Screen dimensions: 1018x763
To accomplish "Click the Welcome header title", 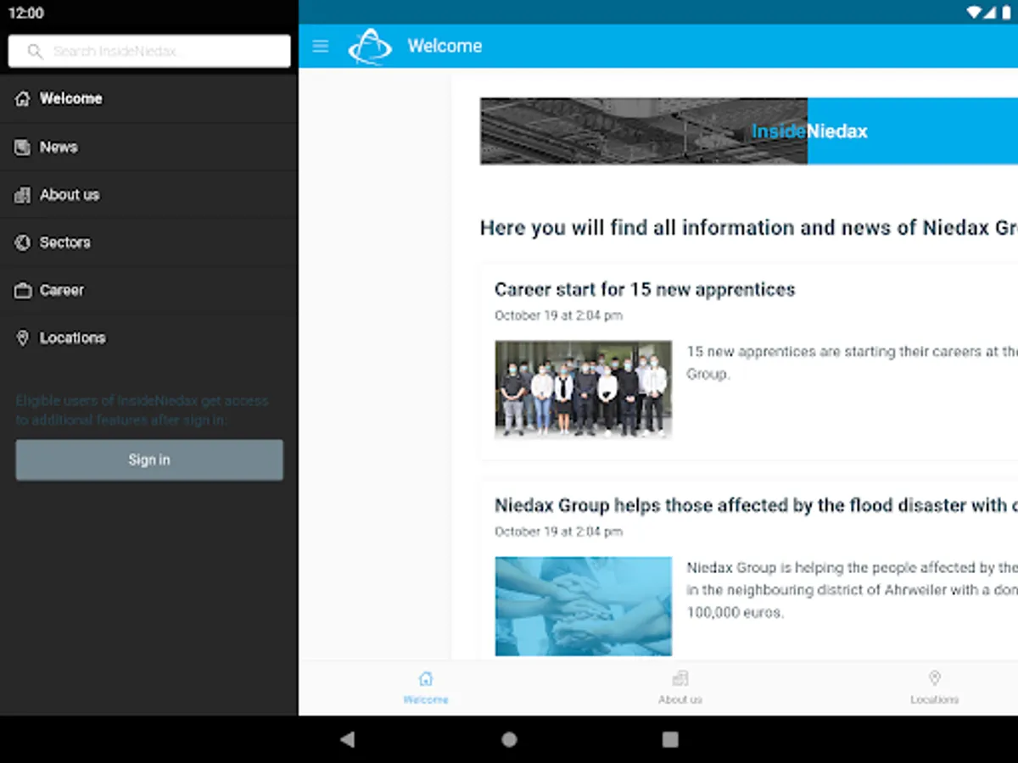I will (445, 46).
